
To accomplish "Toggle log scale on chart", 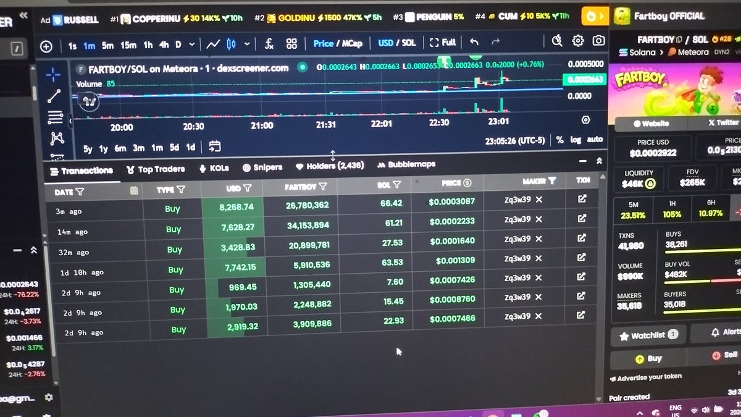I will [576, 140].
